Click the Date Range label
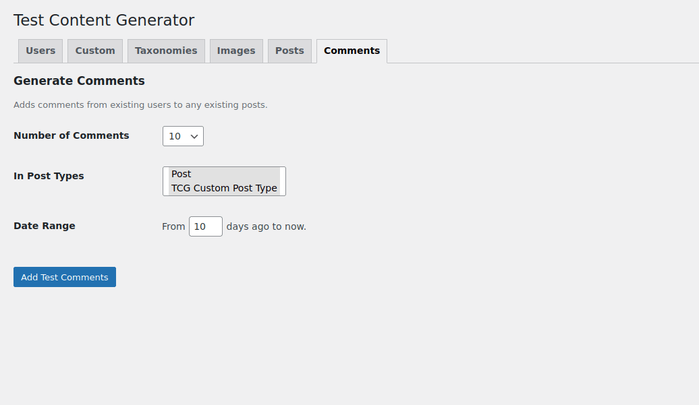 tap(44, 226)
